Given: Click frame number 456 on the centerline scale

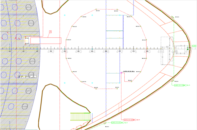Looking at the screenshot, I should click(x=64, y=52).
